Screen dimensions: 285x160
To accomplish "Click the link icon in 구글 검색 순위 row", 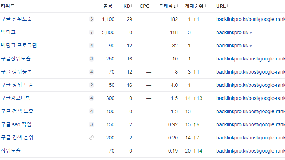I will click(92, 138).
